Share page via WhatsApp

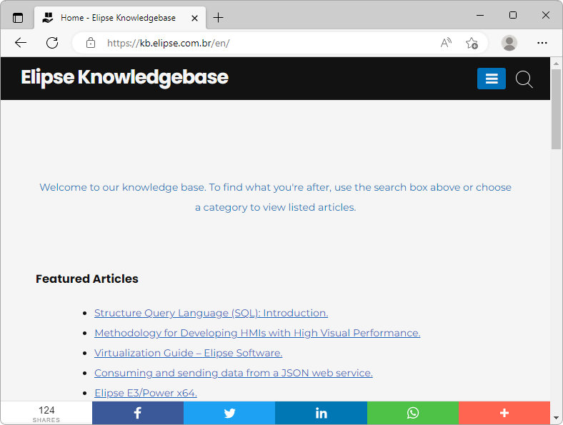tap(412, 413)
